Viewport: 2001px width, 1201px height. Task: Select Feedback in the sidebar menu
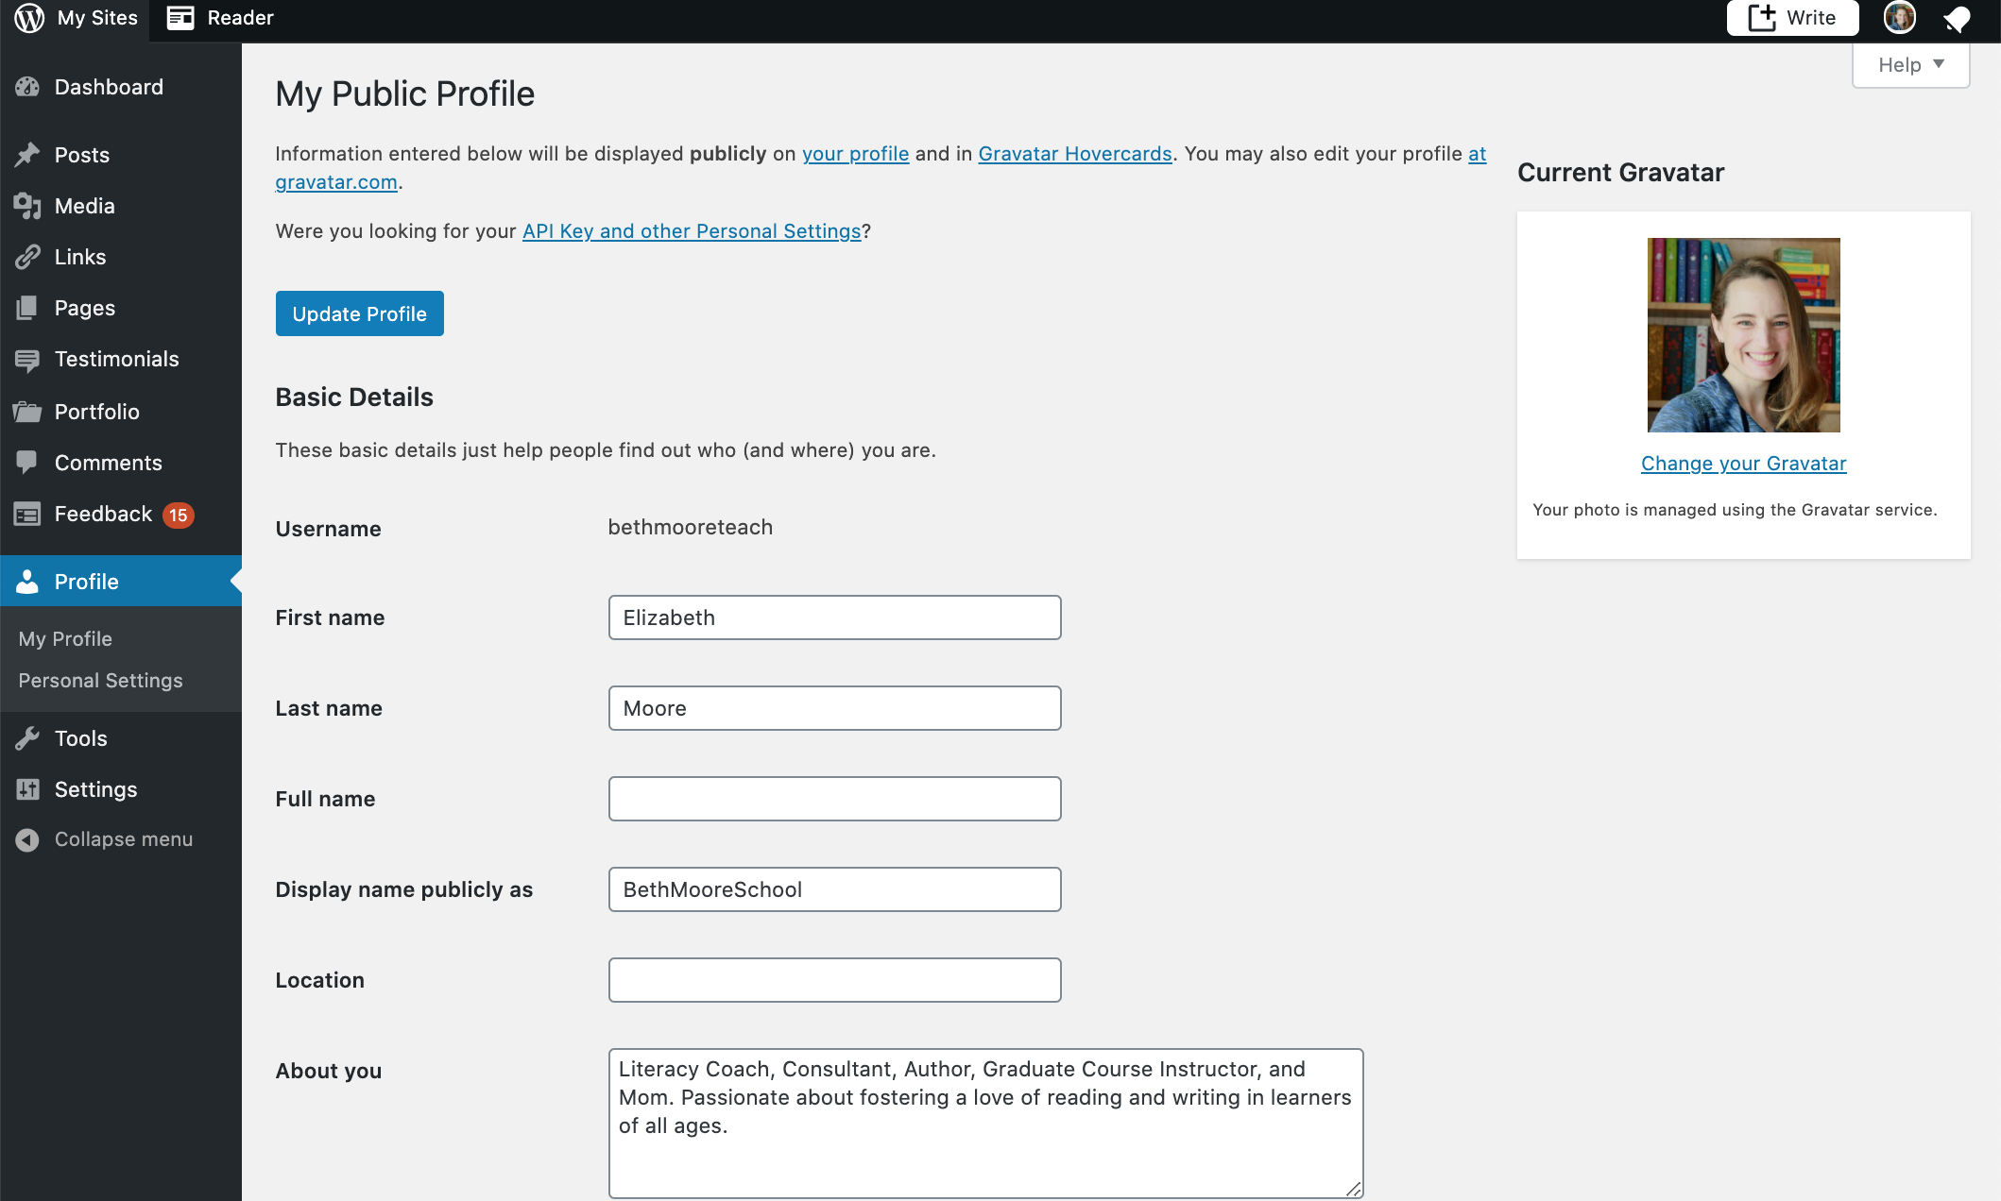tap(103, 514)
